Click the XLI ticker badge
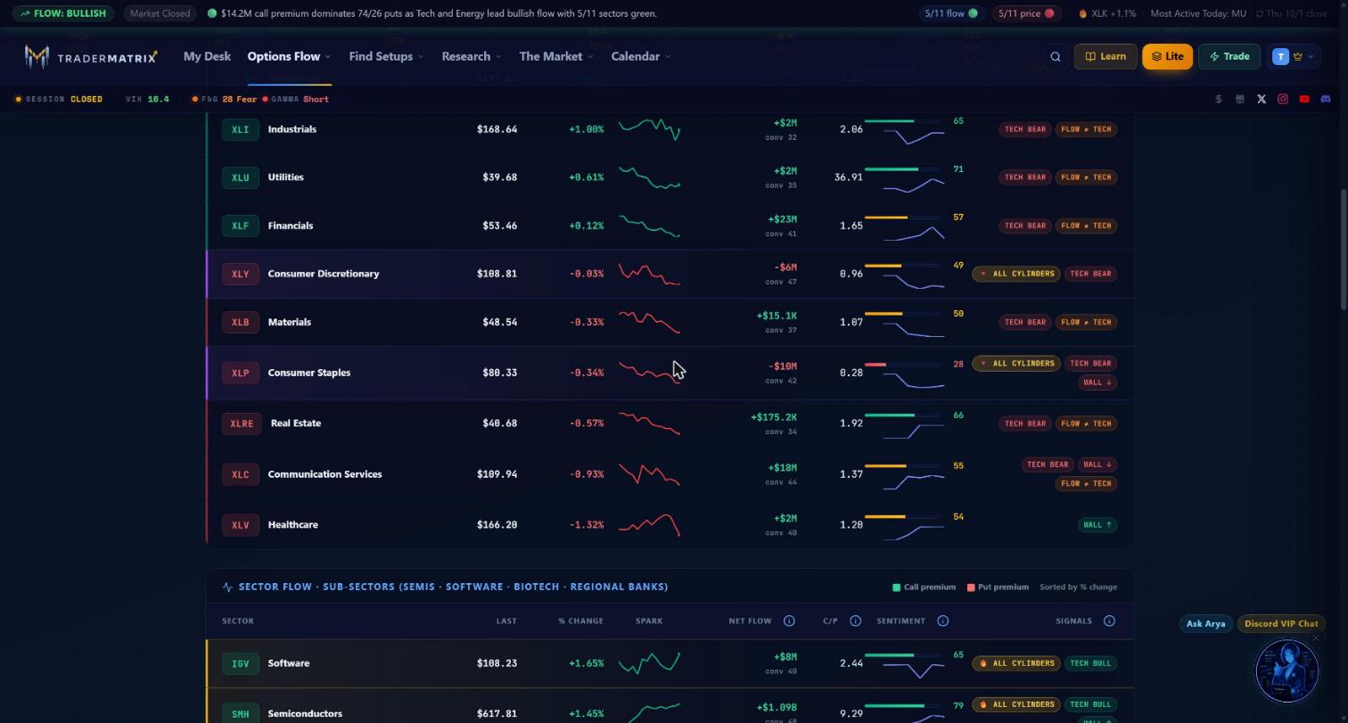 [x=240, y=129]
